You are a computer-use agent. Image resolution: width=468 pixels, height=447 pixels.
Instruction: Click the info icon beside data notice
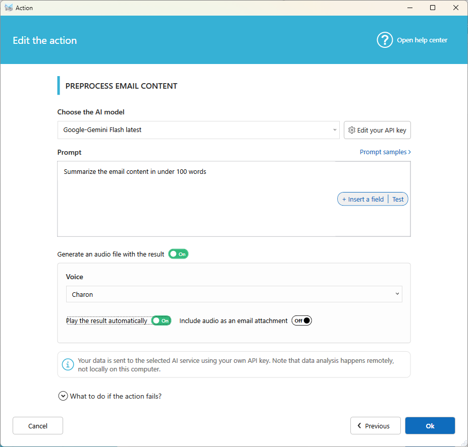[68, 364]
